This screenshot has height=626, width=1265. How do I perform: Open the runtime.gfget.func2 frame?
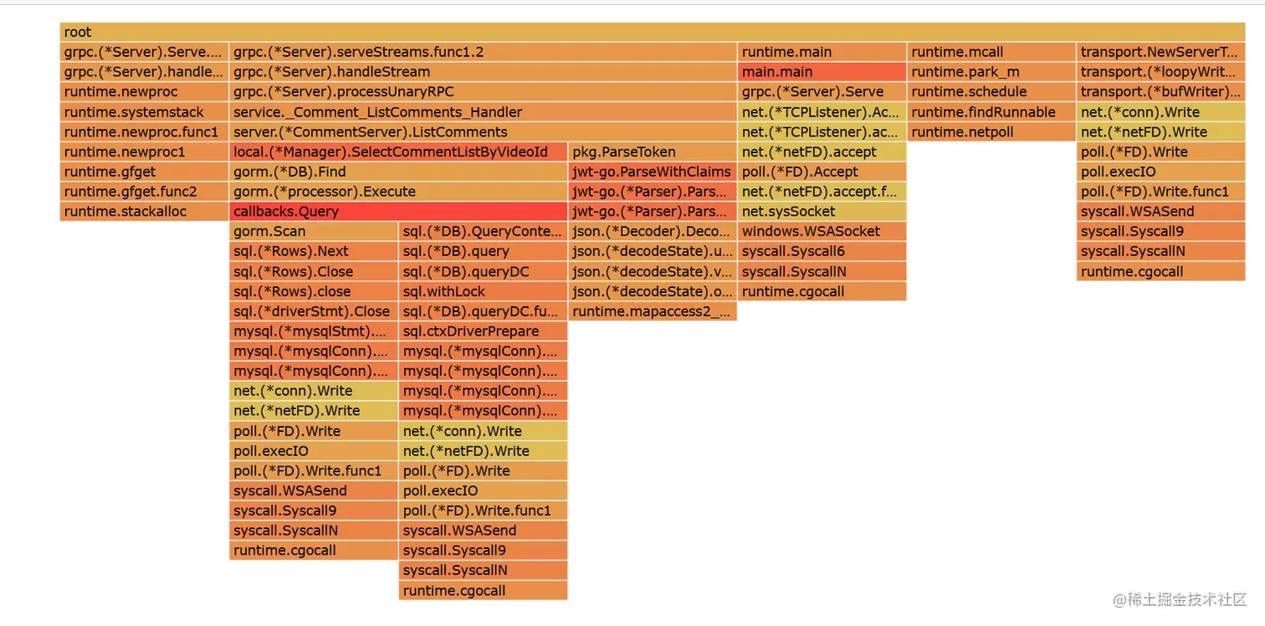coord(144,192)
